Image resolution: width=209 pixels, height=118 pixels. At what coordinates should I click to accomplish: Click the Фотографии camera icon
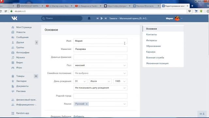pos(13,52)
